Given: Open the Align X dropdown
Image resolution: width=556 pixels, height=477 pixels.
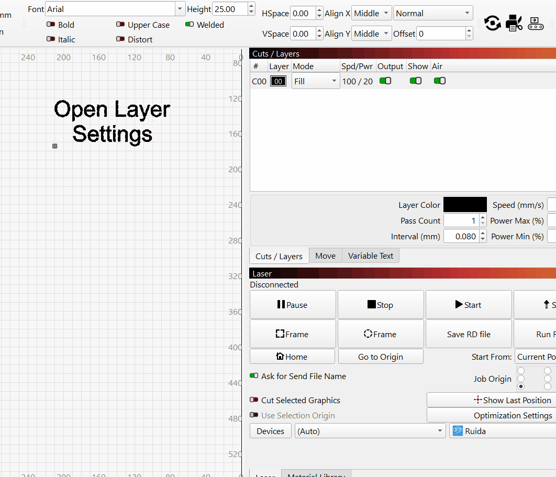Looking at the screenshot, I should [x=372, y=14].
